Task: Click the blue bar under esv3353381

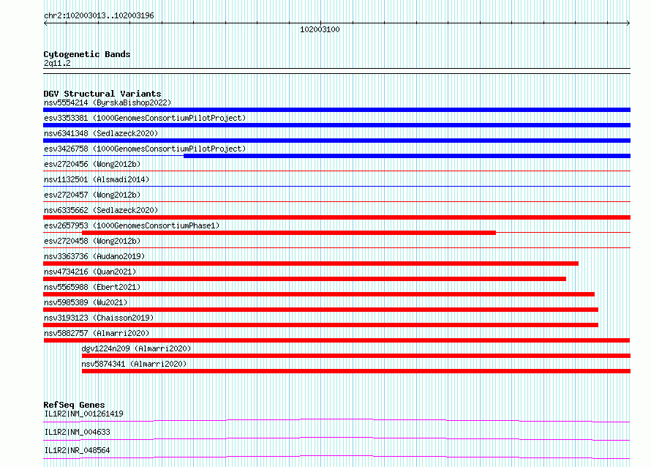Action: [x=336, y=125]
